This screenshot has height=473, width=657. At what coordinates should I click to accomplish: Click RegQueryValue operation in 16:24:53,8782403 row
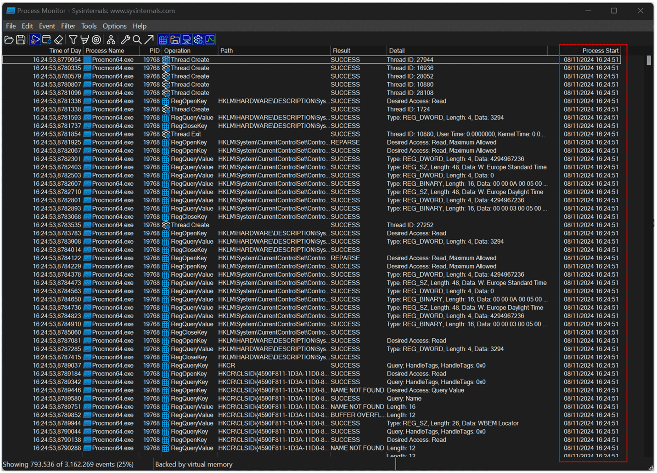[192, 167]
